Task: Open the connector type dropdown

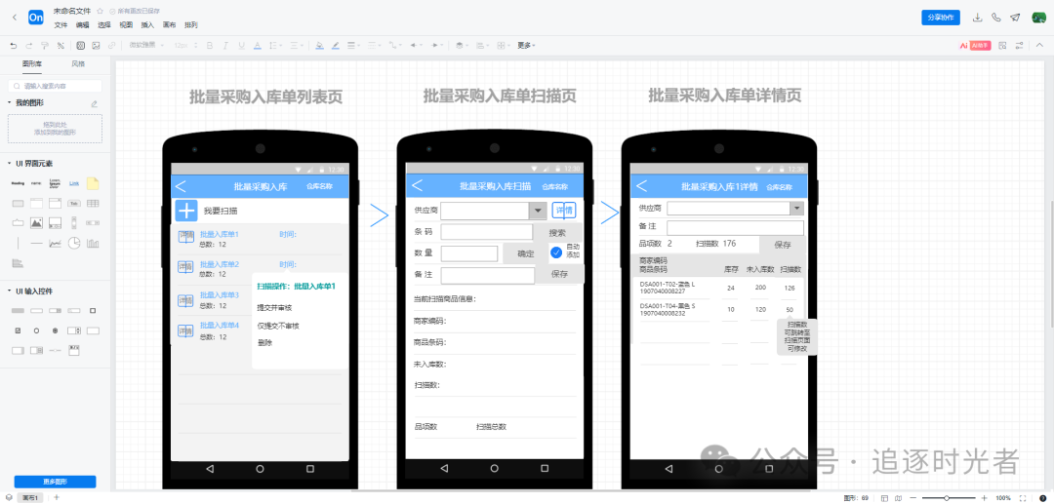Action: pos(395,46)
